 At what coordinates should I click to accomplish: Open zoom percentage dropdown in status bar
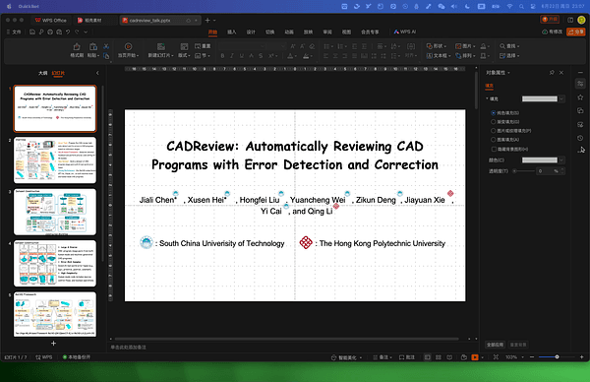pyautogui.click(x=523, y=357)
